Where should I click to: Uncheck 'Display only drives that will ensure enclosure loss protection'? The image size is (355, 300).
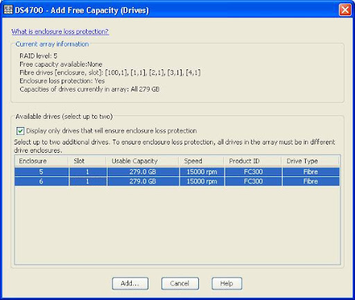[20, 131]
